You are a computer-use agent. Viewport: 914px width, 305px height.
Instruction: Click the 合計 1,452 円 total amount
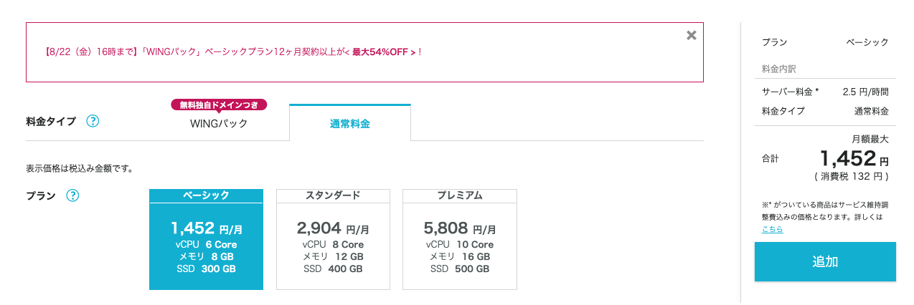click(x=854, y=158)
